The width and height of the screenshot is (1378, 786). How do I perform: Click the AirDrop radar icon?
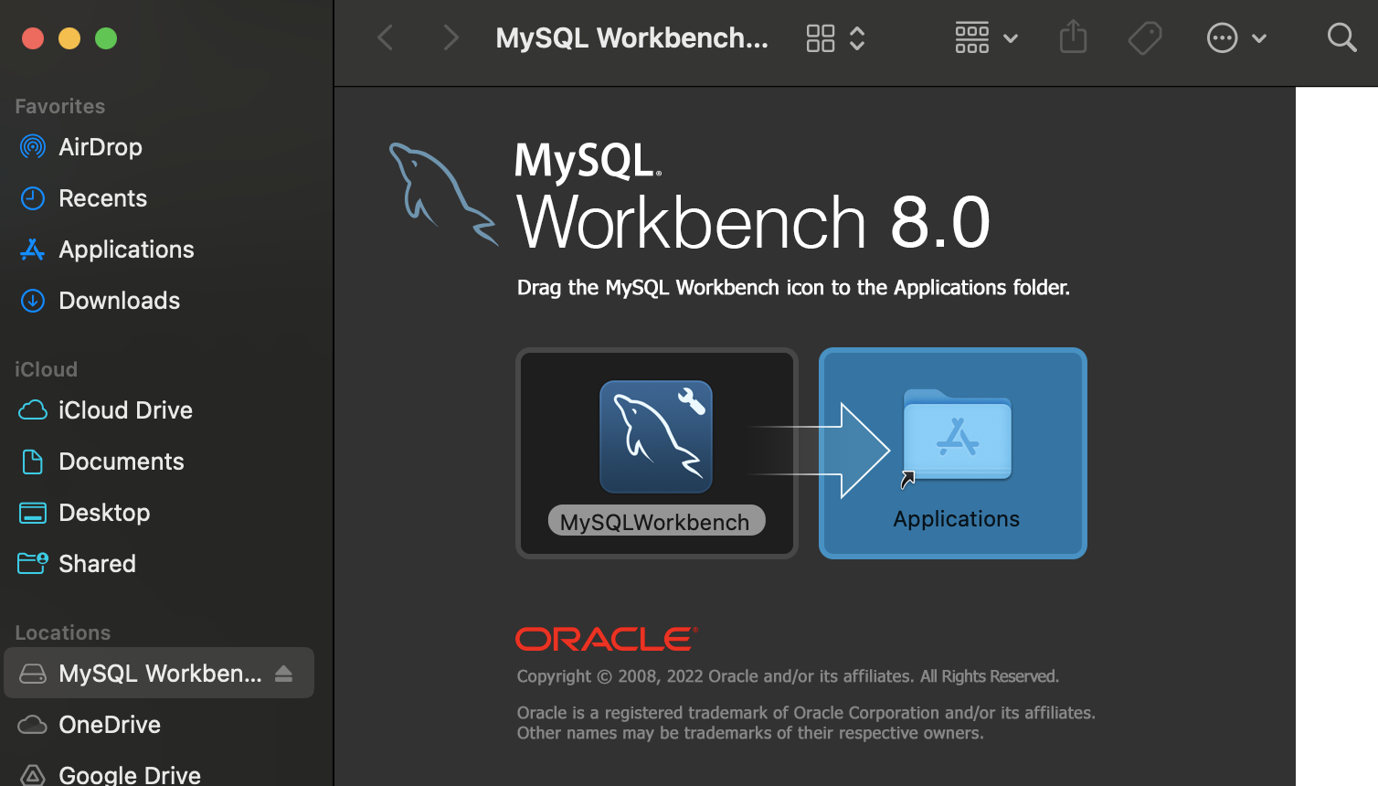tap(33, 147)
